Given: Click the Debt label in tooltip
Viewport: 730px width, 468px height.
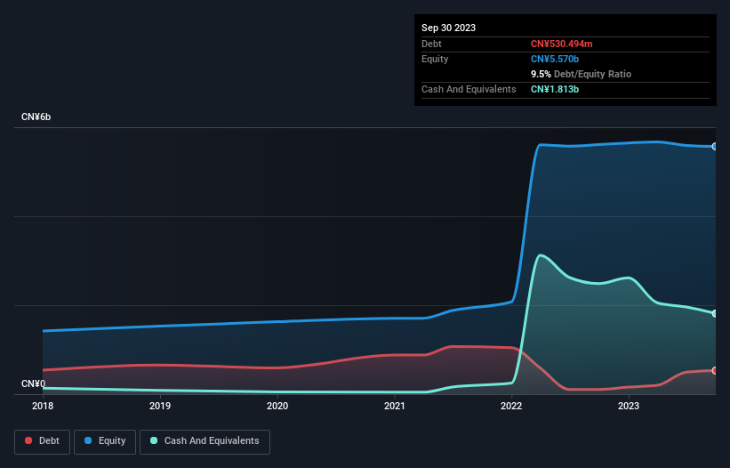Looking at the screenshot, I should tap(431, 44).
